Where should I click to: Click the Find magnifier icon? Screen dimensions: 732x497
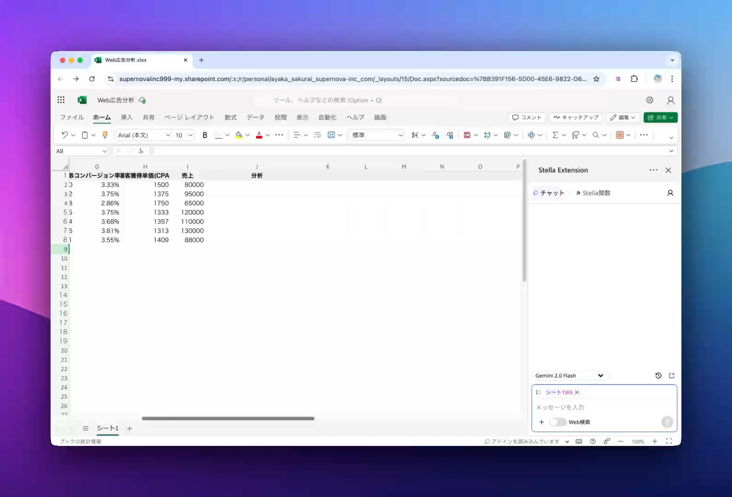(596, 135)
